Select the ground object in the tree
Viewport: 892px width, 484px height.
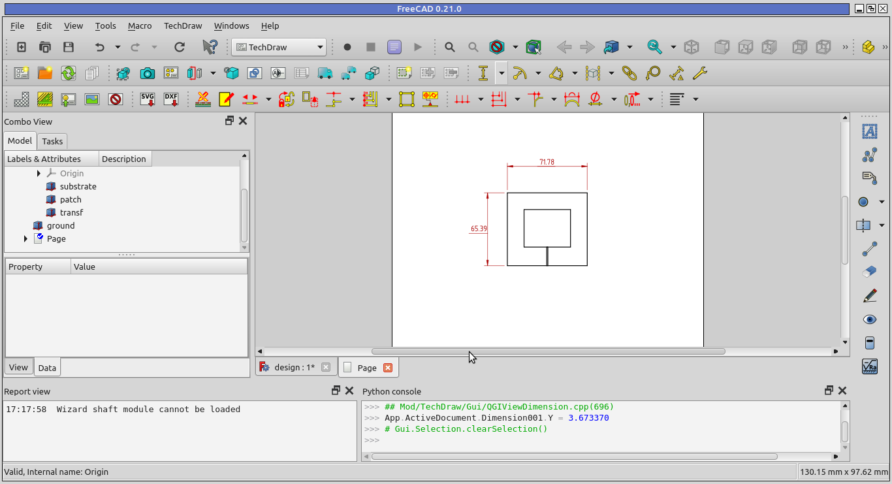click(x=59, y=225)
